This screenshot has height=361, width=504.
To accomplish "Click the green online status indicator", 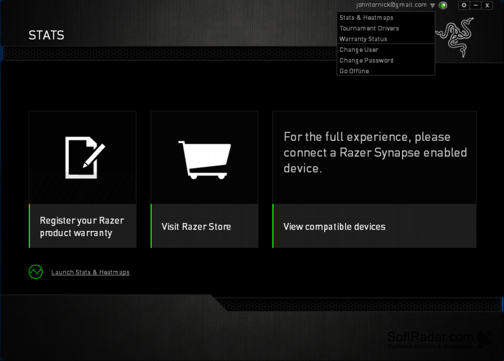I will (443, 6).
